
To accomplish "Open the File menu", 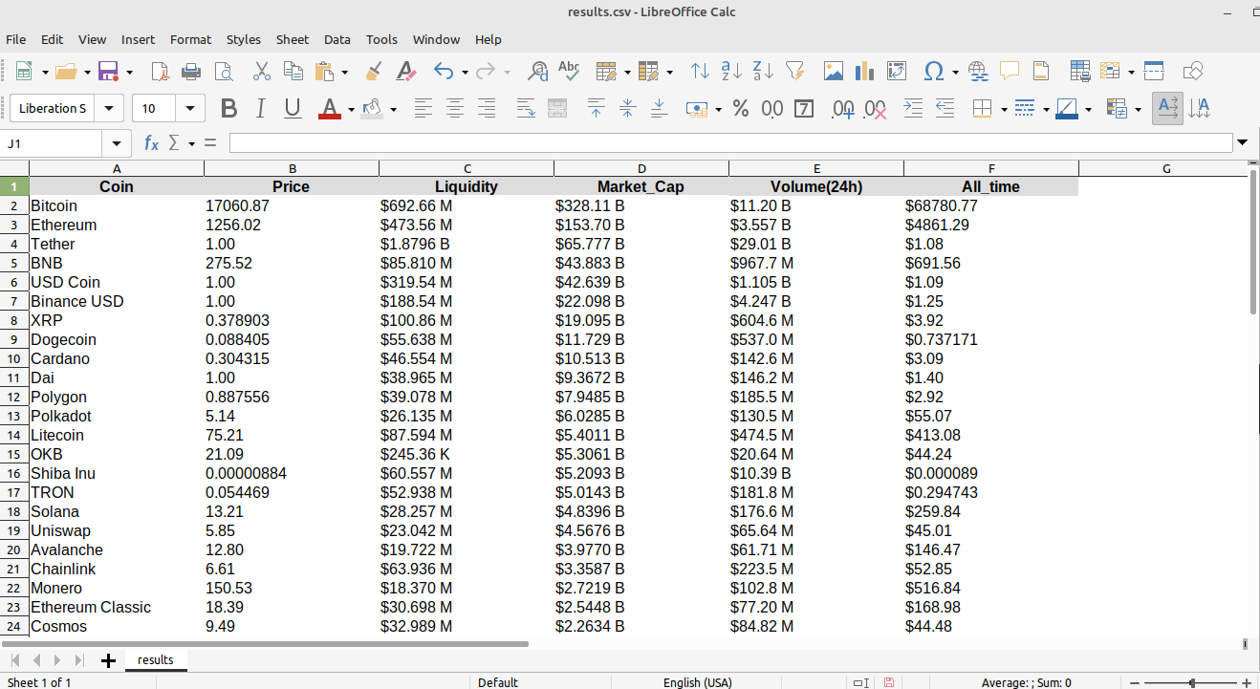I will click(15, 39).
